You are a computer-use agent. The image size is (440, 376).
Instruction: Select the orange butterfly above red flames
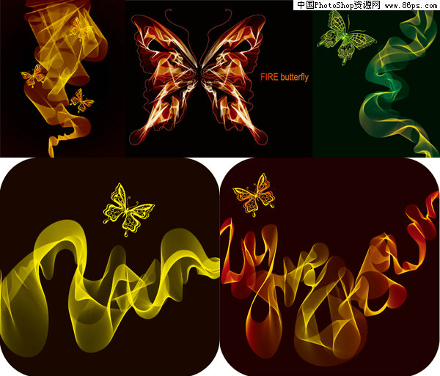click(254, 194)
